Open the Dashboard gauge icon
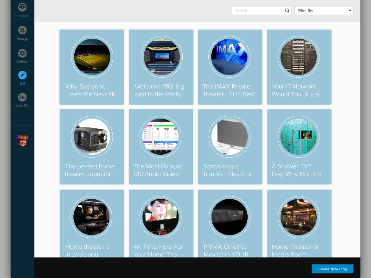 coord(22,7)
